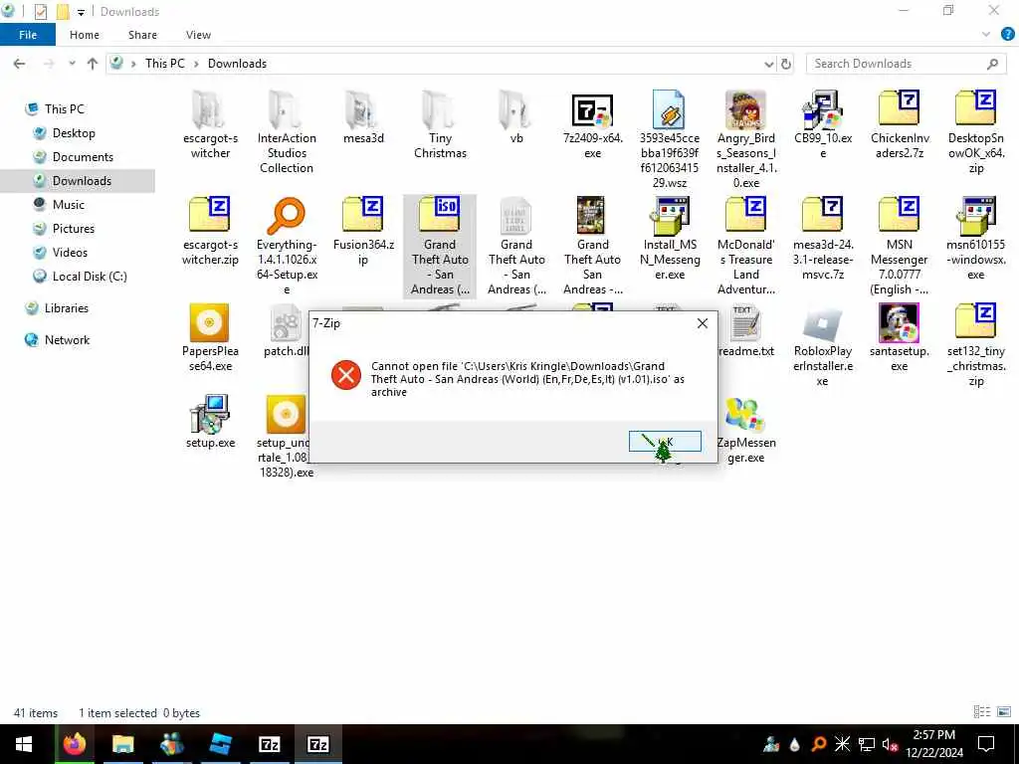Select the Tiny Christmas folder
The image size is (1019, 764).
tap(440, 124)
